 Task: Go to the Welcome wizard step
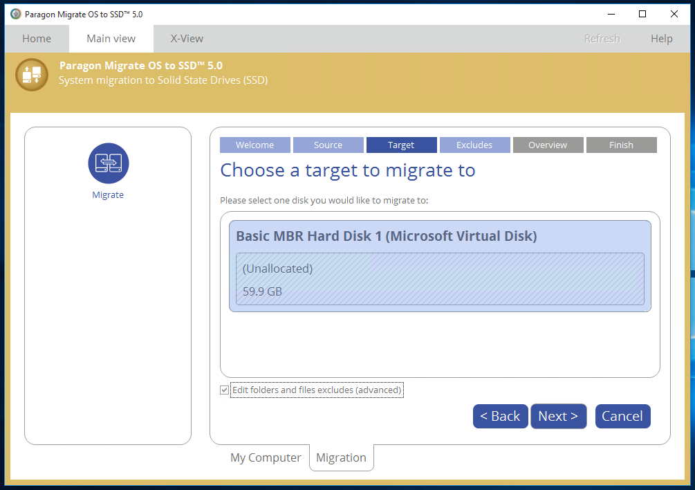[255, 145]
